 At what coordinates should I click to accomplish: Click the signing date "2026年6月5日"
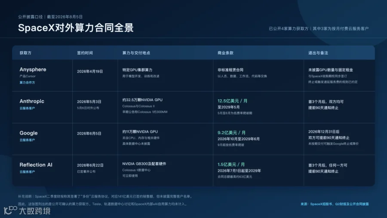pyautogui.click(x=89, y=134)
